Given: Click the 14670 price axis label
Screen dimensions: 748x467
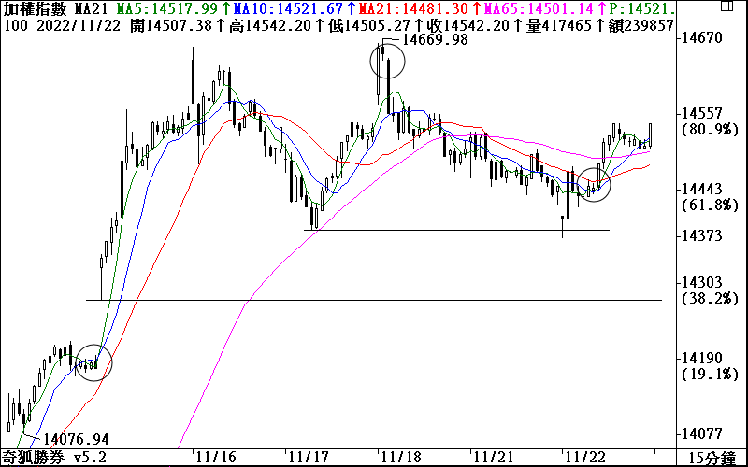Looking at the screenshot, I should pyautogui.click(x=700, y=37).
